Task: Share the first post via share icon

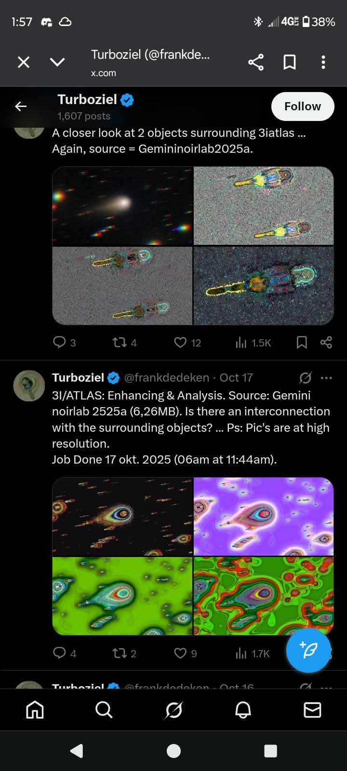Action: pyautogui.click(x=326, y=343)
